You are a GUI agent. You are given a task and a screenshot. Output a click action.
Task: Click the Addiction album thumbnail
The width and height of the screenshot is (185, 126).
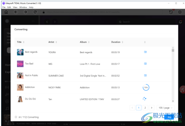tap(20, 87)
